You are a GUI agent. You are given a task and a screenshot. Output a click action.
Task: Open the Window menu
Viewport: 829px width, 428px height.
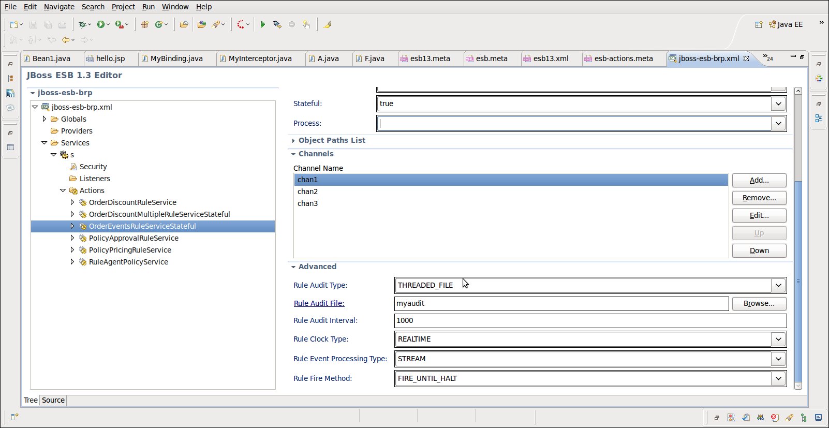coord(175,7)
